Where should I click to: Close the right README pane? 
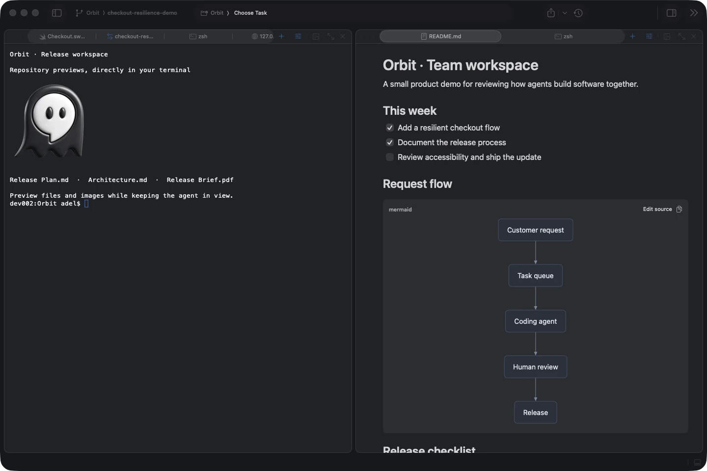click(x=694, y=36)
